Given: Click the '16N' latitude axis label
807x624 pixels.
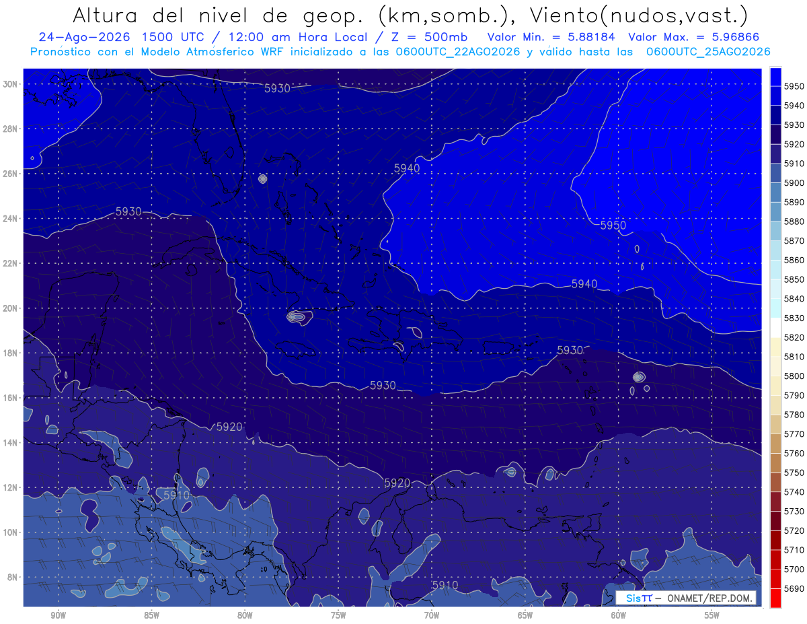Looking at the screenshot, I should (x=10, y=397).
